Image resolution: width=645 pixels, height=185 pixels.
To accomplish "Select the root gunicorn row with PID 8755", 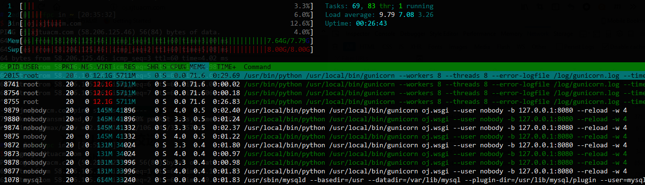I will [322, 101].
